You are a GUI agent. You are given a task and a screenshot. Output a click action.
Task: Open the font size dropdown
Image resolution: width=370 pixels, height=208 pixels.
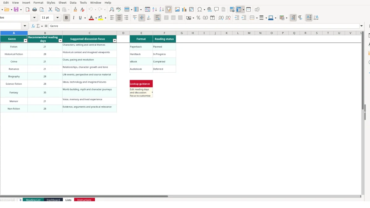58,18
